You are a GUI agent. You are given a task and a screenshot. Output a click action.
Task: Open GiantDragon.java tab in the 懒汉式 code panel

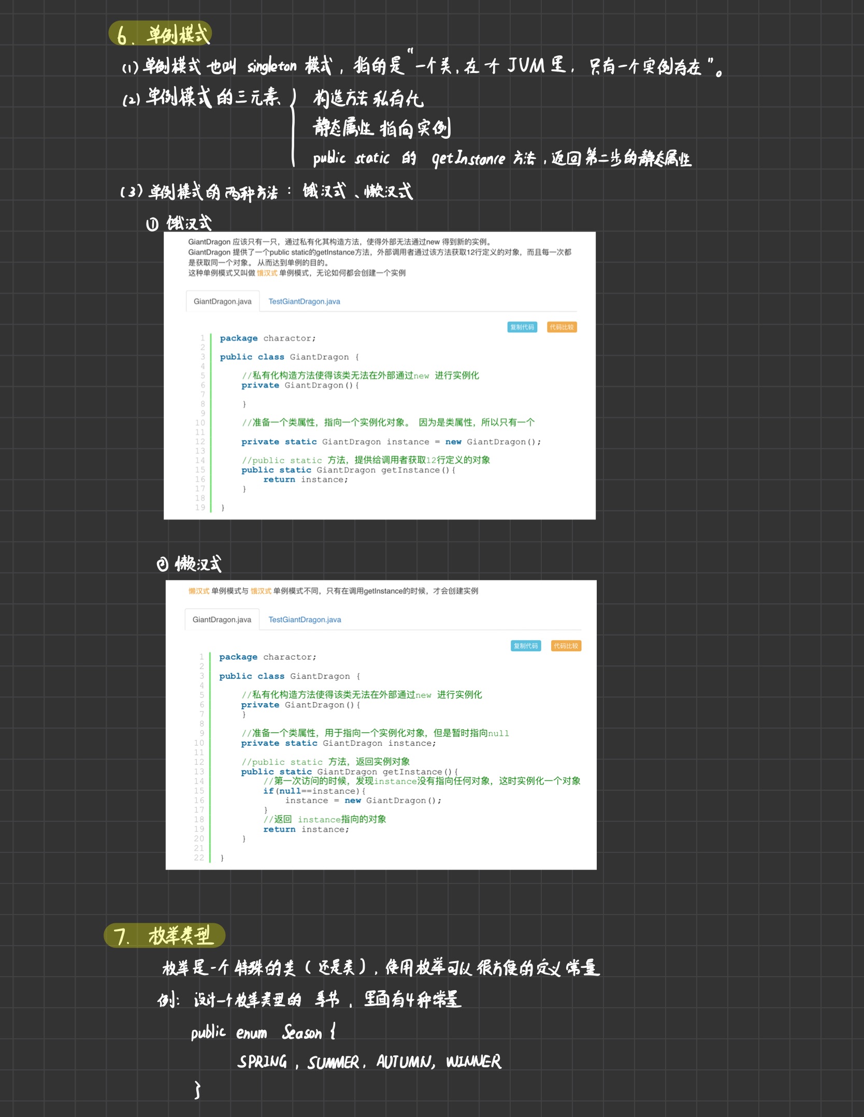[222, 619]
